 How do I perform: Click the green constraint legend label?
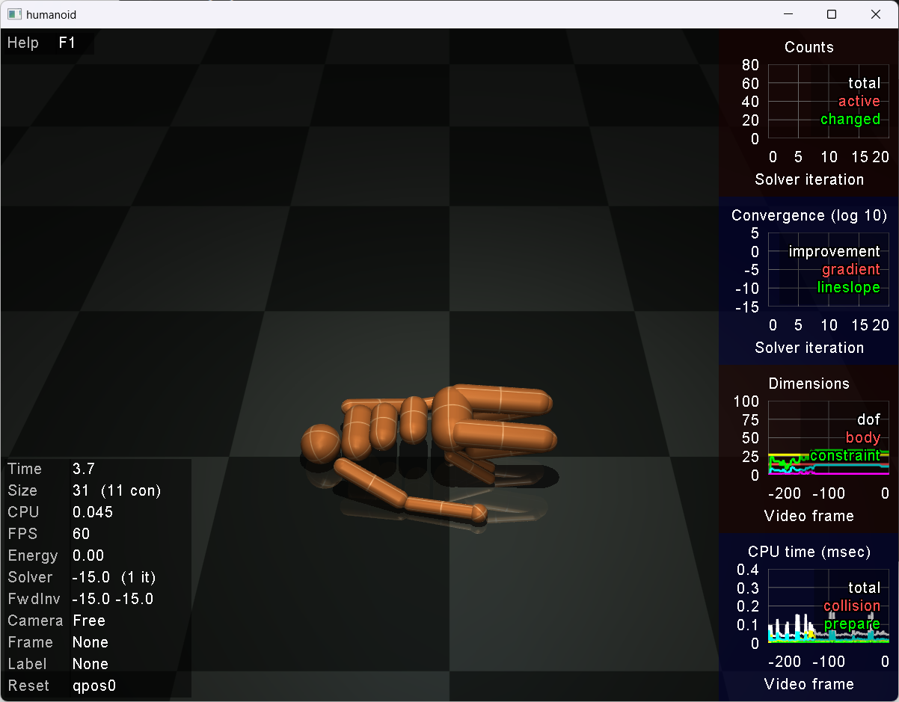coord(844,455)
